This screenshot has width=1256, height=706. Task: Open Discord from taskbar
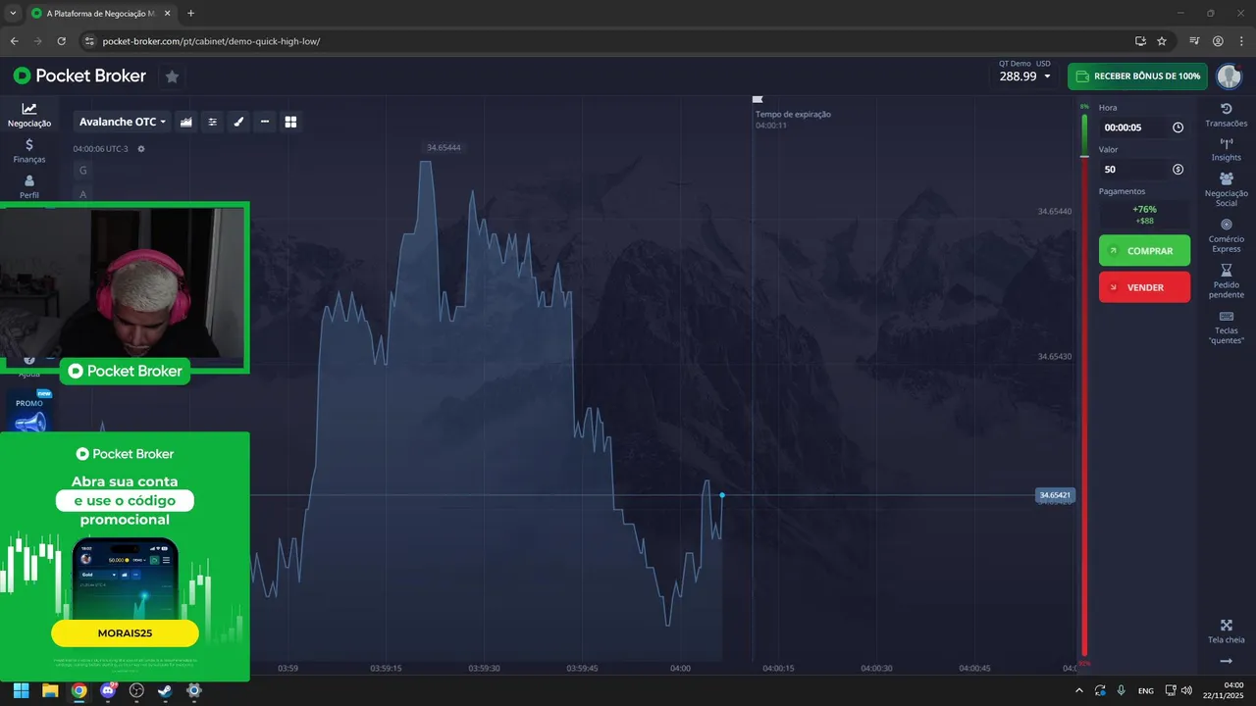pyautogui.click(x=108, y=690)
